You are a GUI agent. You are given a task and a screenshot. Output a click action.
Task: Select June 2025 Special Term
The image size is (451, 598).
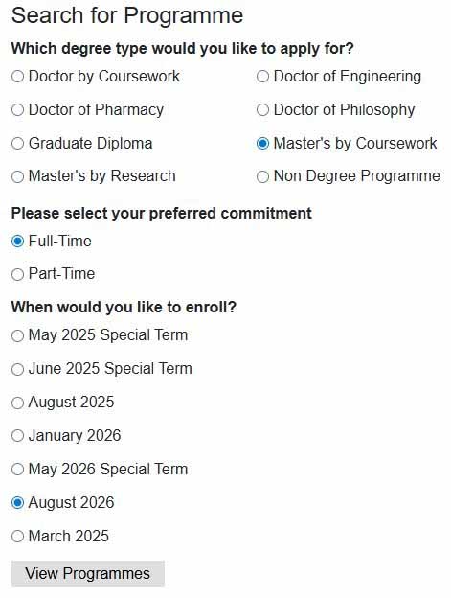click(x=17, y=369)
